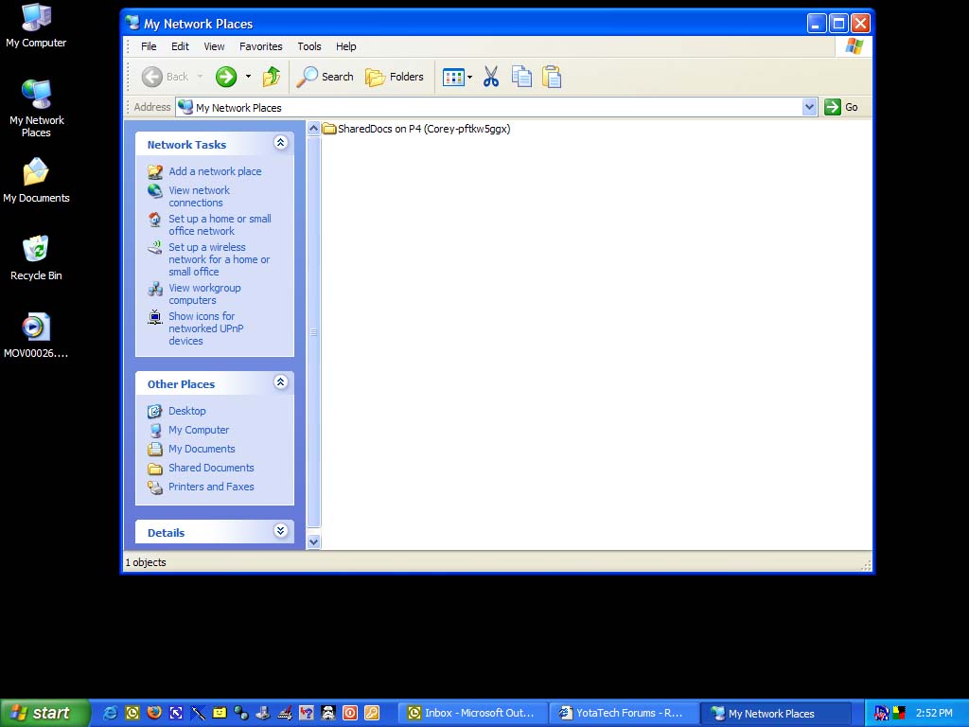This screenshot has height=727, width=969.
Task: Click the question mark Quick Launch icon
Action: pos(307,713)
